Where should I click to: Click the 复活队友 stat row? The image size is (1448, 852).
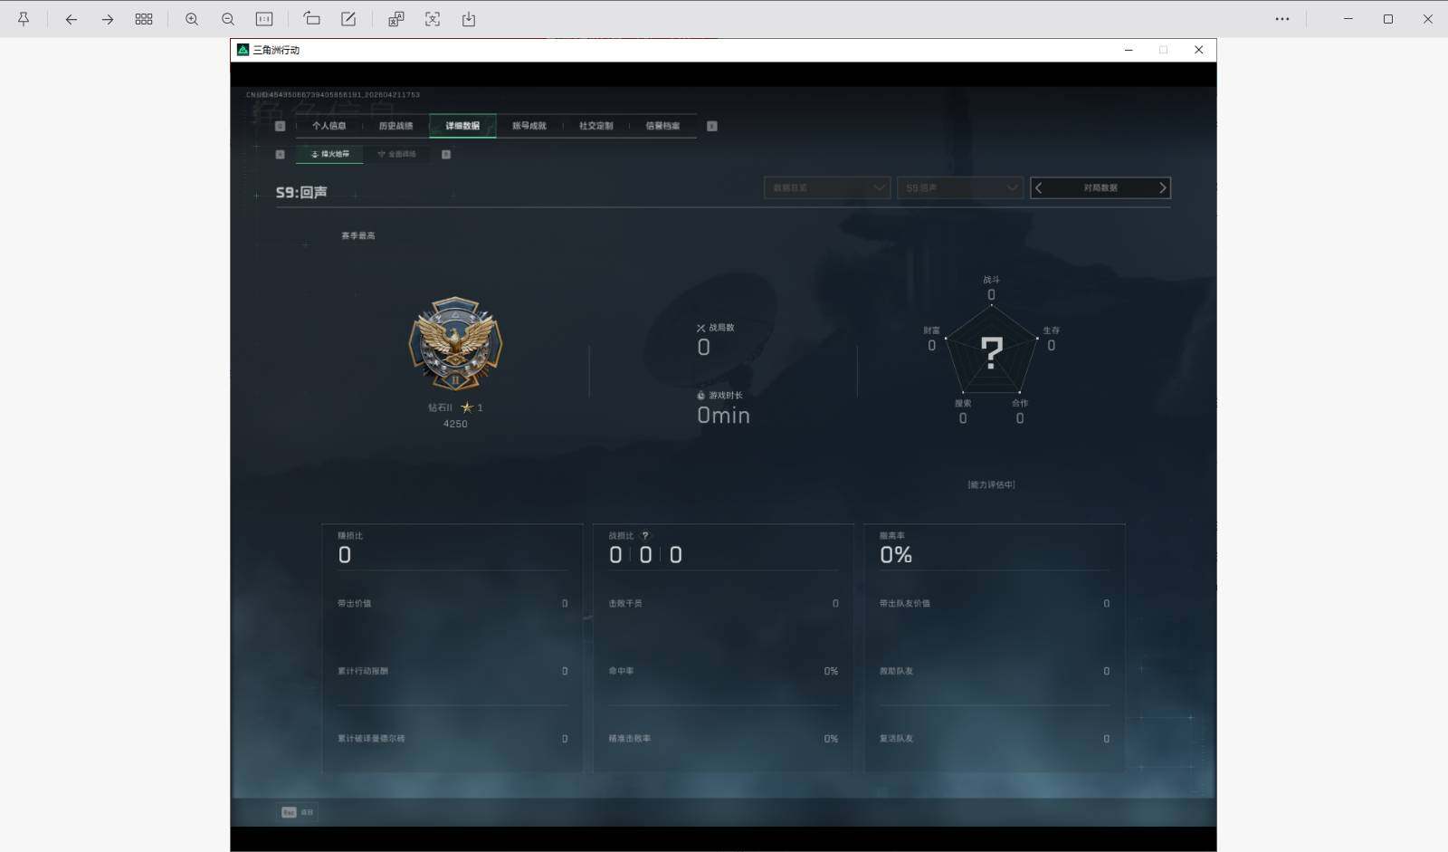point(995,739)
